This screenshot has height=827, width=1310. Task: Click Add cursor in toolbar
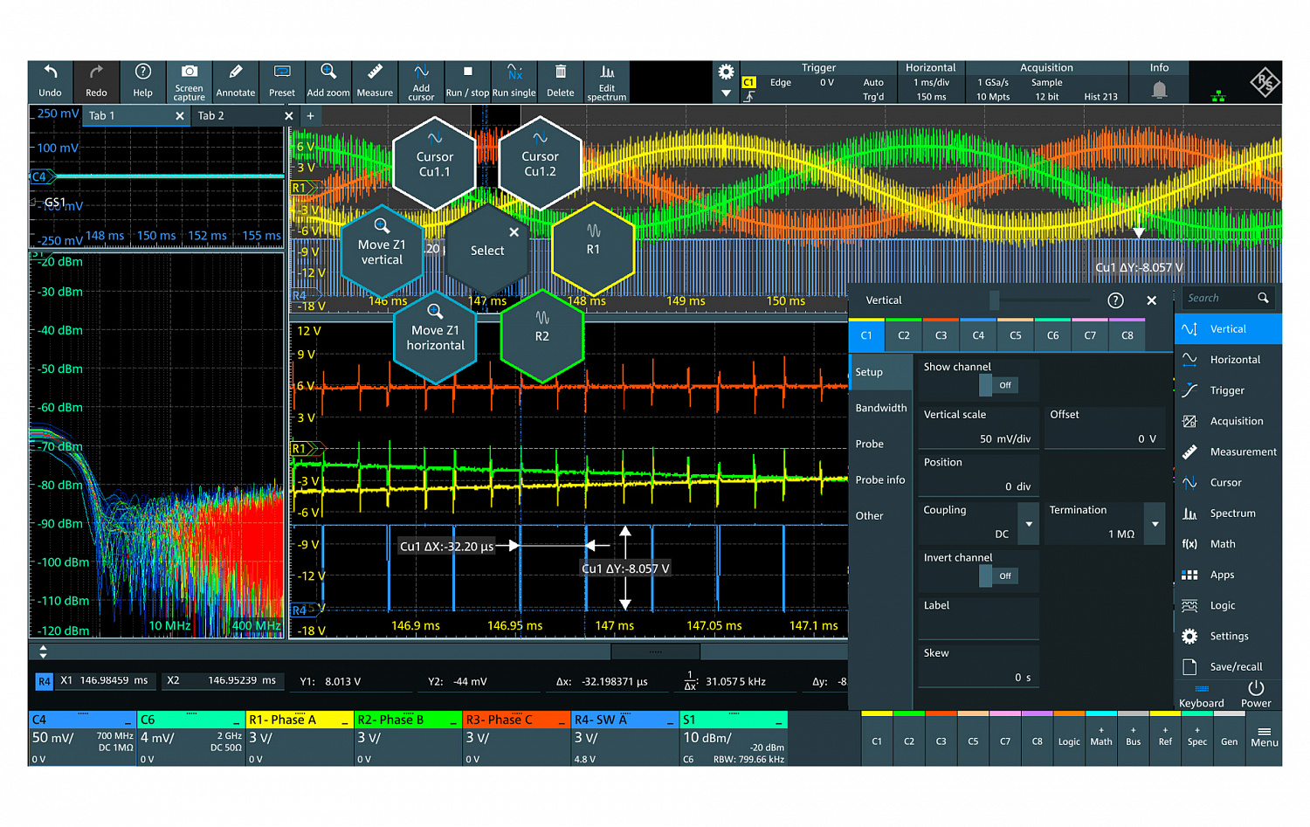click(x=421, y=81)
